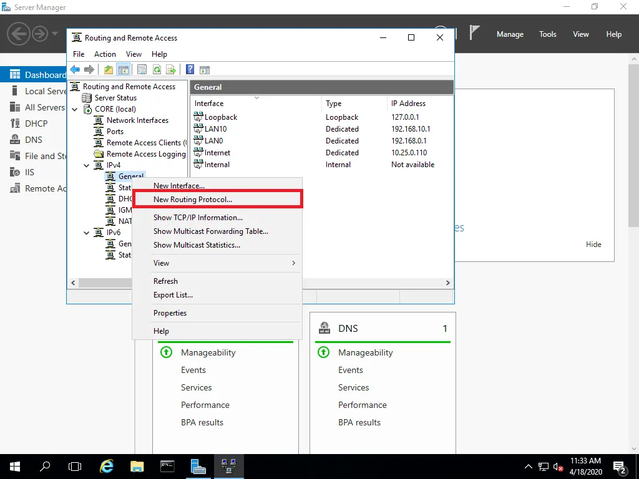Select Show Multicast Statistics...
This screenshot has width=639, height=479.
coord(217,245)
